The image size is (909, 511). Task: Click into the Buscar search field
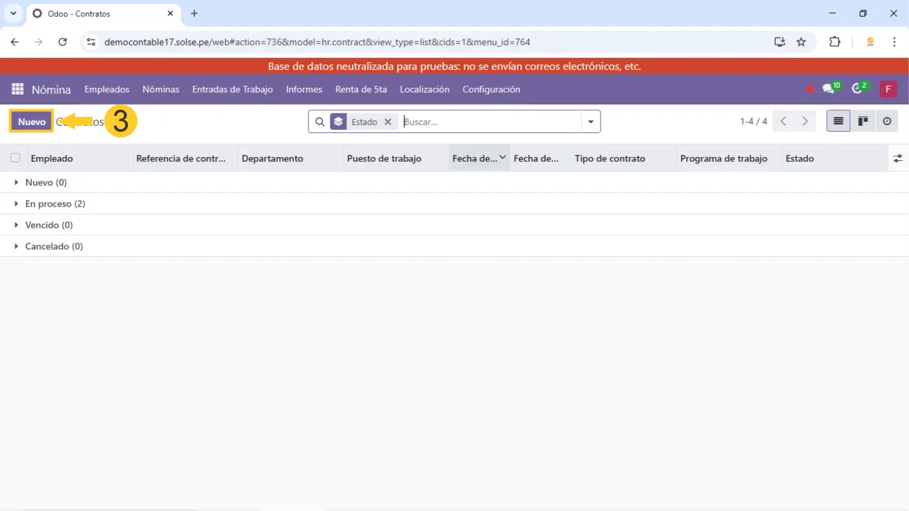pos(489,122)
